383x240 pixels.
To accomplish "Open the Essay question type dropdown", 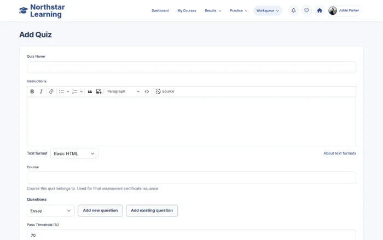I will [x=50, y=210].
